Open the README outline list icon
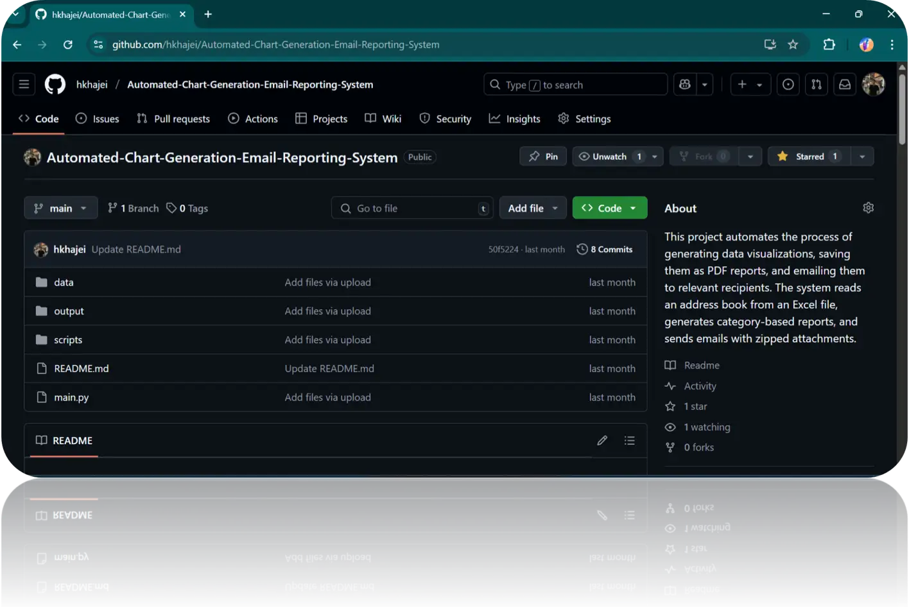The width and height of the screenshot is (909, 607). 629,440
